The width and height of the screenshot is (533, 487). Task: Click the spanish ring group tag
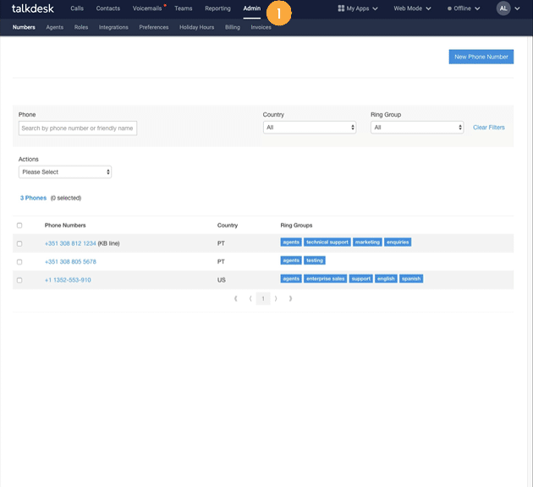pyautogui.click(x=411, y=279)
